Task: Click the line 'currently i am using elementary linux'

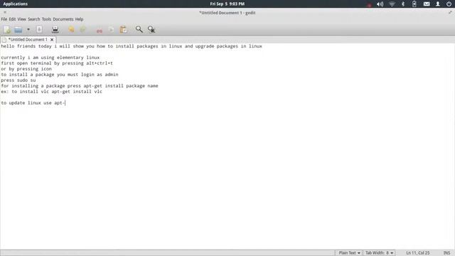Action: point(50,58)
